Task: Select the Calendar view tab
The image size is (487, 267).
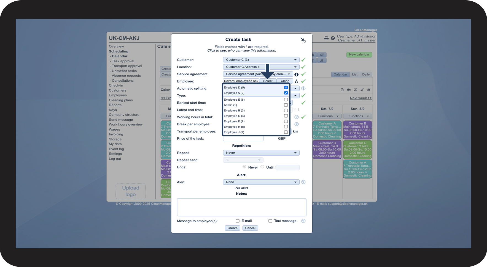Action: [340, 75]
